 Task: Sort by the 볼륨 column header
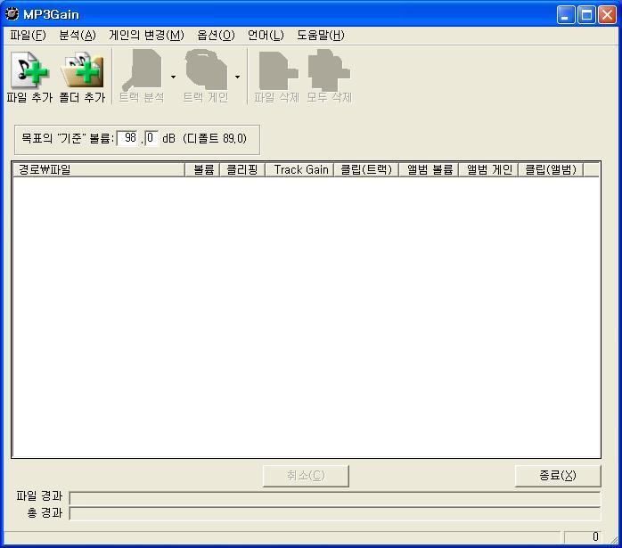tap(202, 169)
